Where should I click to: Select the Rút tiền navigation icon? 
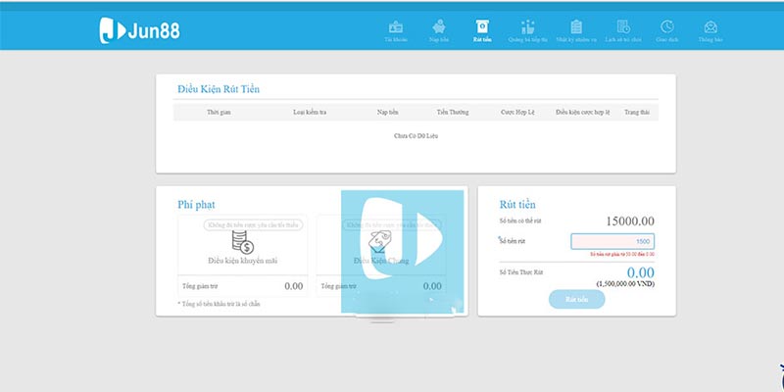(482, 27)
